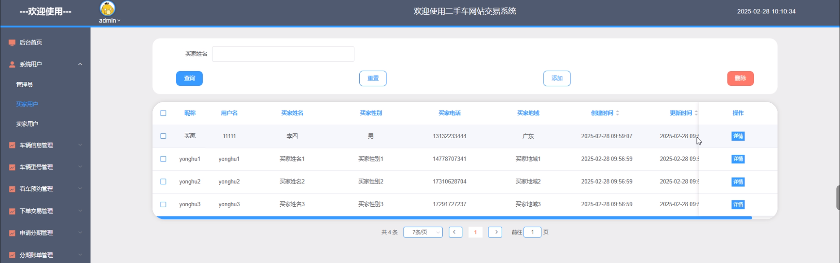Viewport: 840px width, 263px height.
Task: Click the 看车预约管理 chart icon
Action: 12,189
